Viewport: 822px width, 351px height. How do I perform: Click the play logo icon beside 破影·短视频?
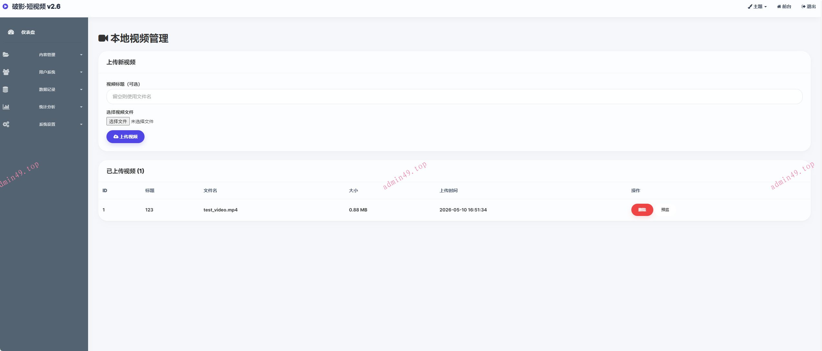click(x=5, y=6)
